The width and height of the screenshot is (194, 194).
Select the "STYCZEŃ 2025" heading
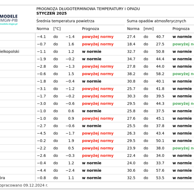tap(51, 13)
